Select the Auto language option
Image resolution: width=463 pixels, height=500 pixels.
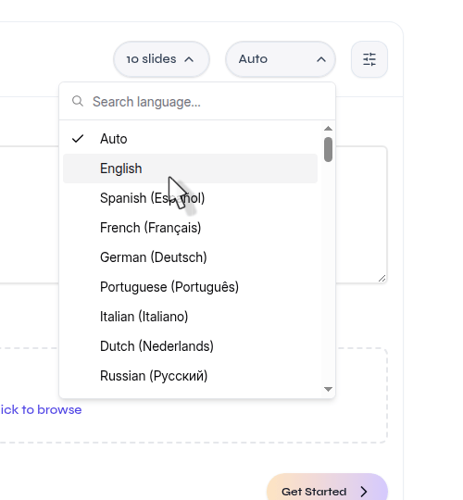[191, 139]
